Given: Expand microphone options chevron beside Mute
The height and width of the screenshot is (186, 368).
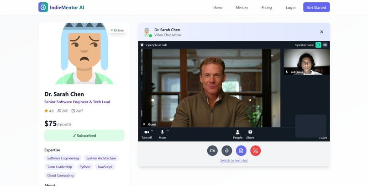Looking at the screenshot, I should point(168,131).
